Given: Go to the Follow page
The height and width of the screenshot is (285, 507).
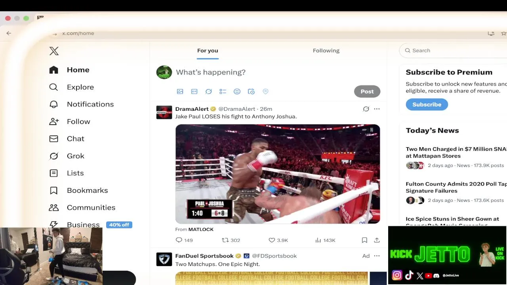Looking at the screenshot, I should pyautogui.click(x=69, y=122).
